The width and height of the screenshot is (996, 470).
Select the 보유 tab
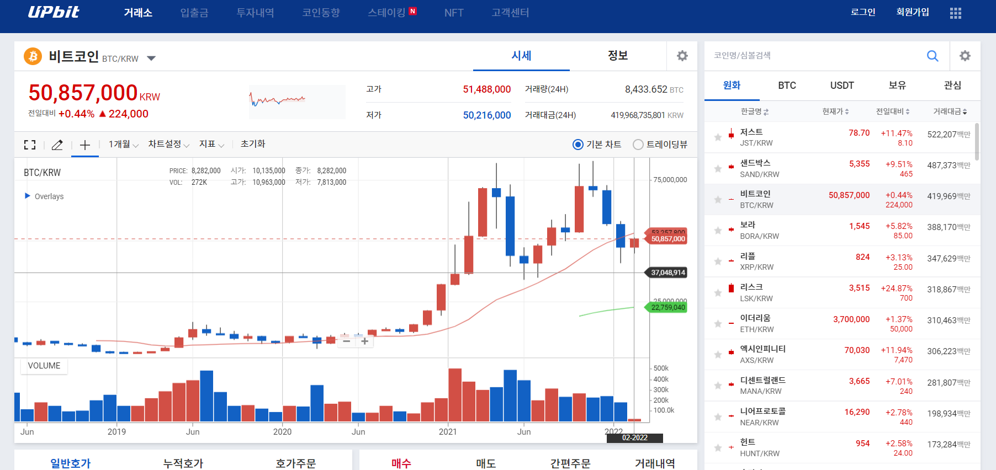pyautogui.click(x=898, y=86)
